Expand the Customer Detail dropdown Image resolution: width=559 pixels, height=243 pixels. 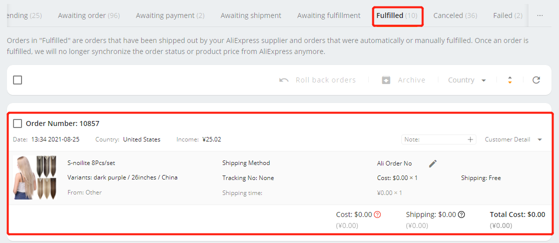point(513,139)
